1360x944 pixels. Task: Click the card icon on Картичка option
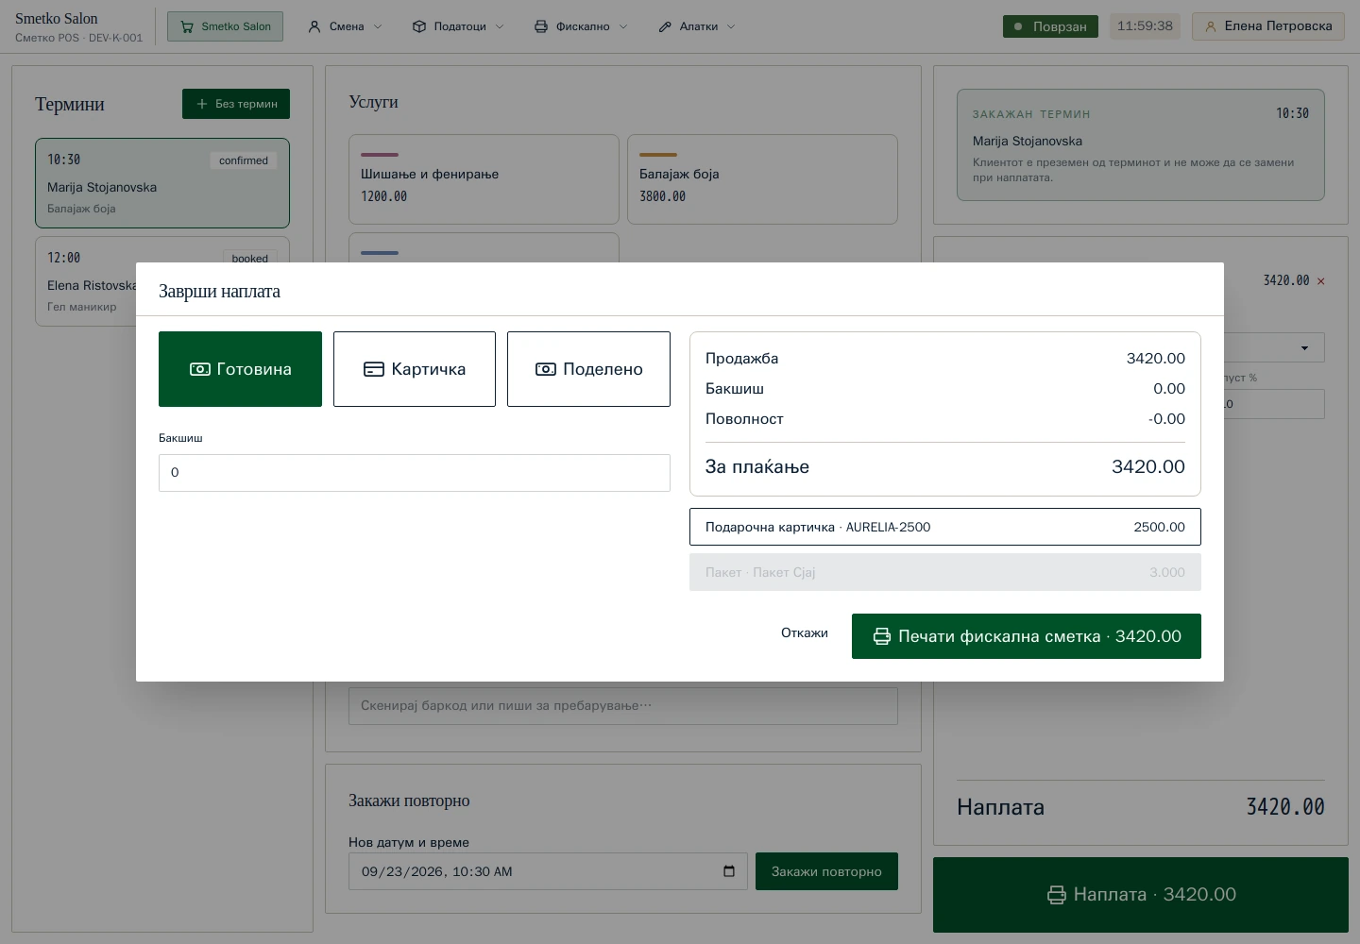point(374,369)
